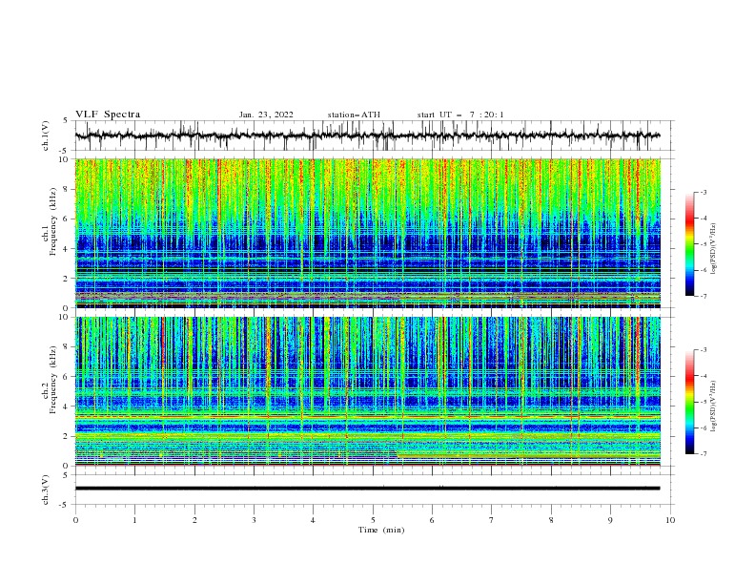Image resolution: width=755 pixels, height=584 pixels.
Task: Click the upper PSD color bar
Action: (x=689, y=244)
